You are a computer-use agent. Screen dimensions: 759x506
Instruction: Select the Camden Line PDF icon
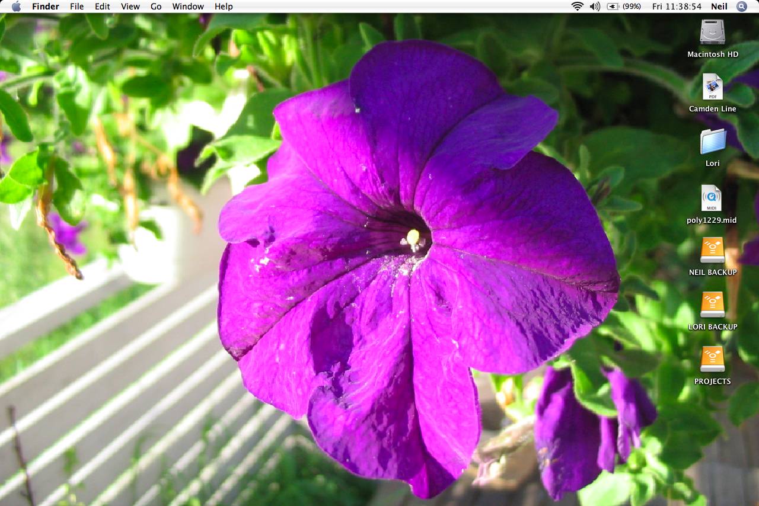tap(712, 87)
